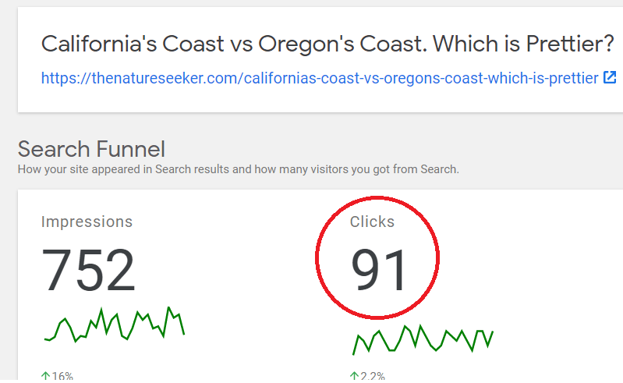623x383 pixels.
Task: Click the green up arrow beside 16%
Action: click(46, 376)
